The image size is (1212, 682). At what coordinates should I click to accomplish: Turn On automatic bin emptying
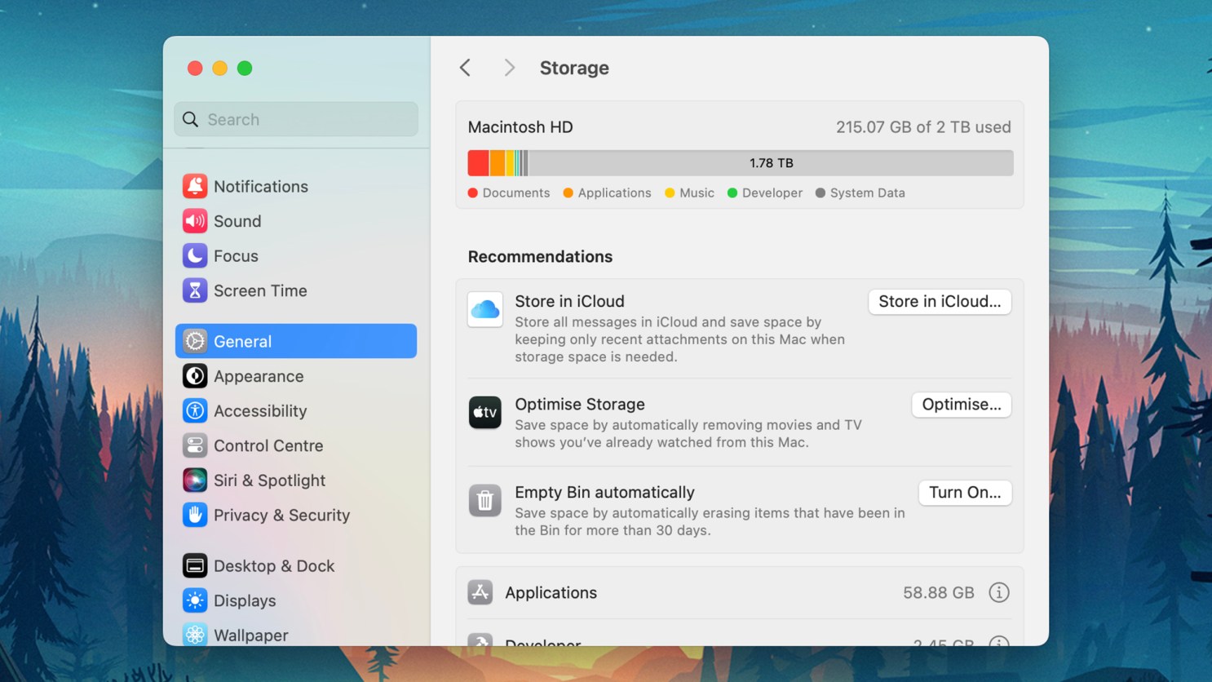tap(965, 493)
